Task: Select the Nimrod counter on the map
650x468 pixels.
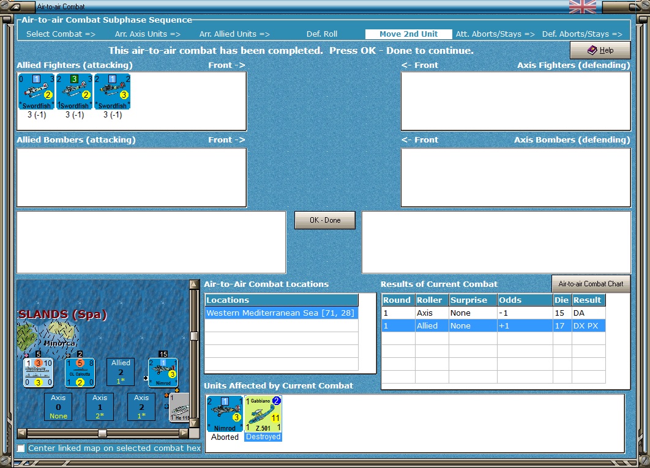Action: (163, 373)
